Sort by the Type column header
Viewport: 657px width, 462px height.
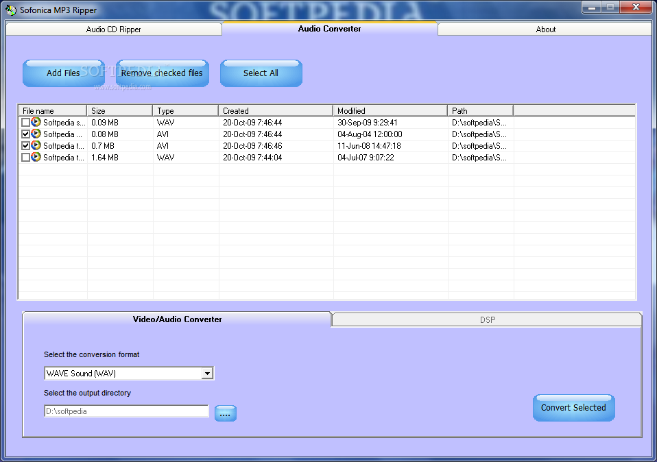(x=186, y=111)
